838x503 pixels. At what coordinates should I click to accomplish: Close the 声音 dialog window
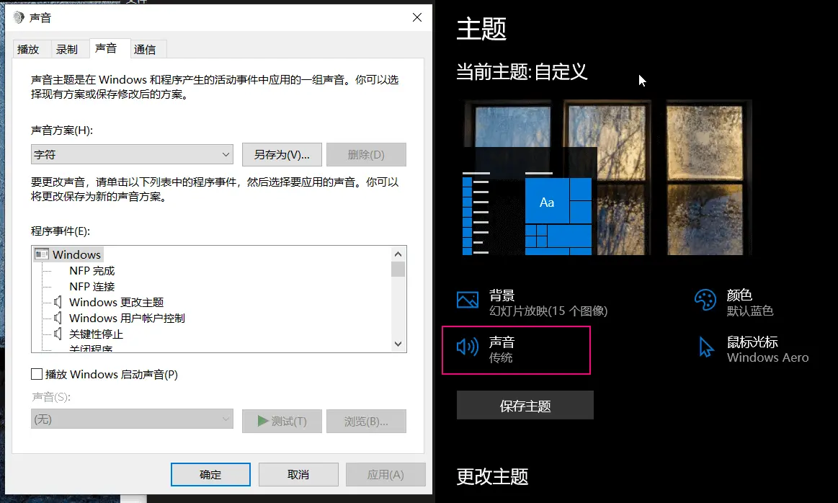[417, 17]
